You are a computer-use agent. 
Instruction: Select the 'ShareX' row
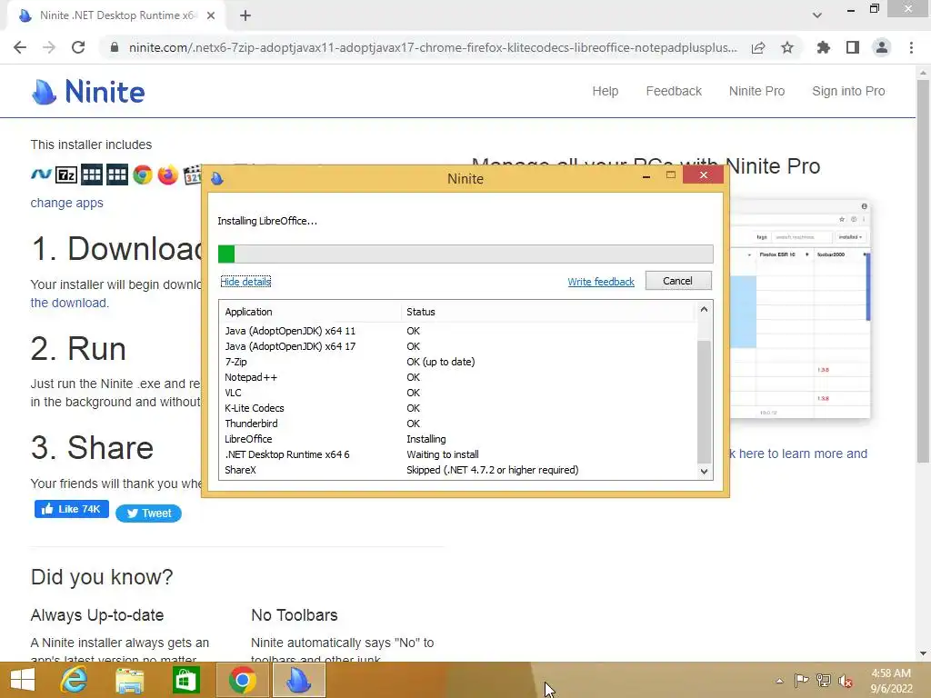click(457, 470)
